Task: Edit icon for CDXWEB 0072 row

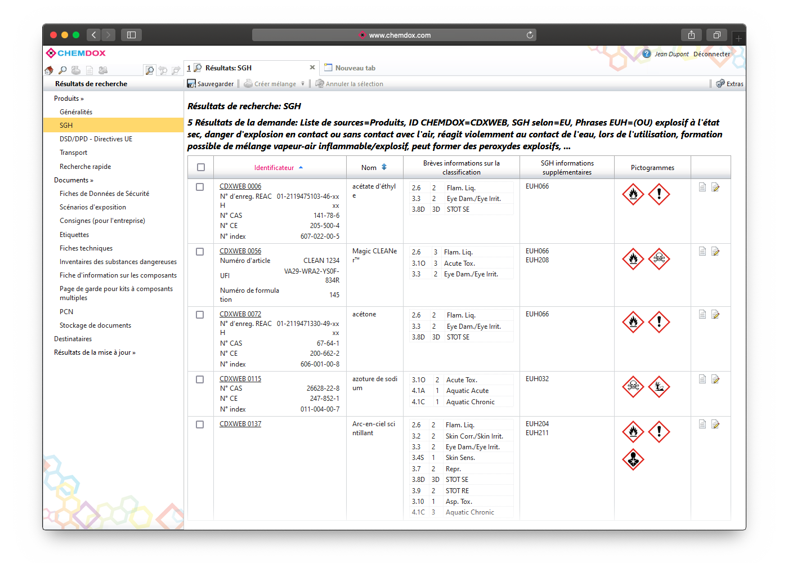Action: pyautogui.click(x=715, y=314)
